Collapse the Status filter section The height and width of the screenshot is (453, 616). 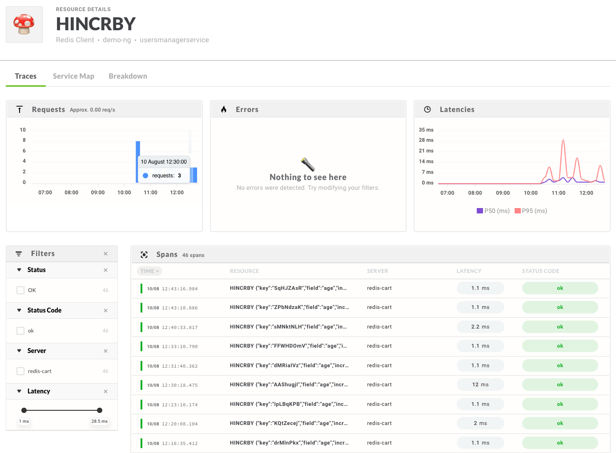[x=19, y=270]
